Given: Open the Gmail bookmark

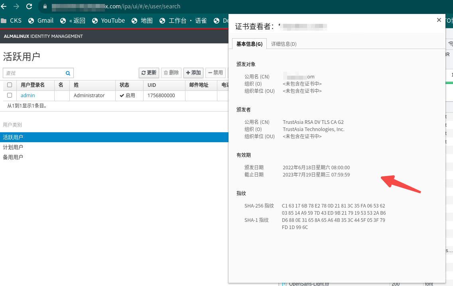Looking at the screenshot, I should pyautogui.click(x=41, y=20).
